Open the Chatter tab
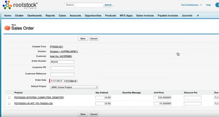The height and width of the screenshot is (117, 219). (19, 16)
